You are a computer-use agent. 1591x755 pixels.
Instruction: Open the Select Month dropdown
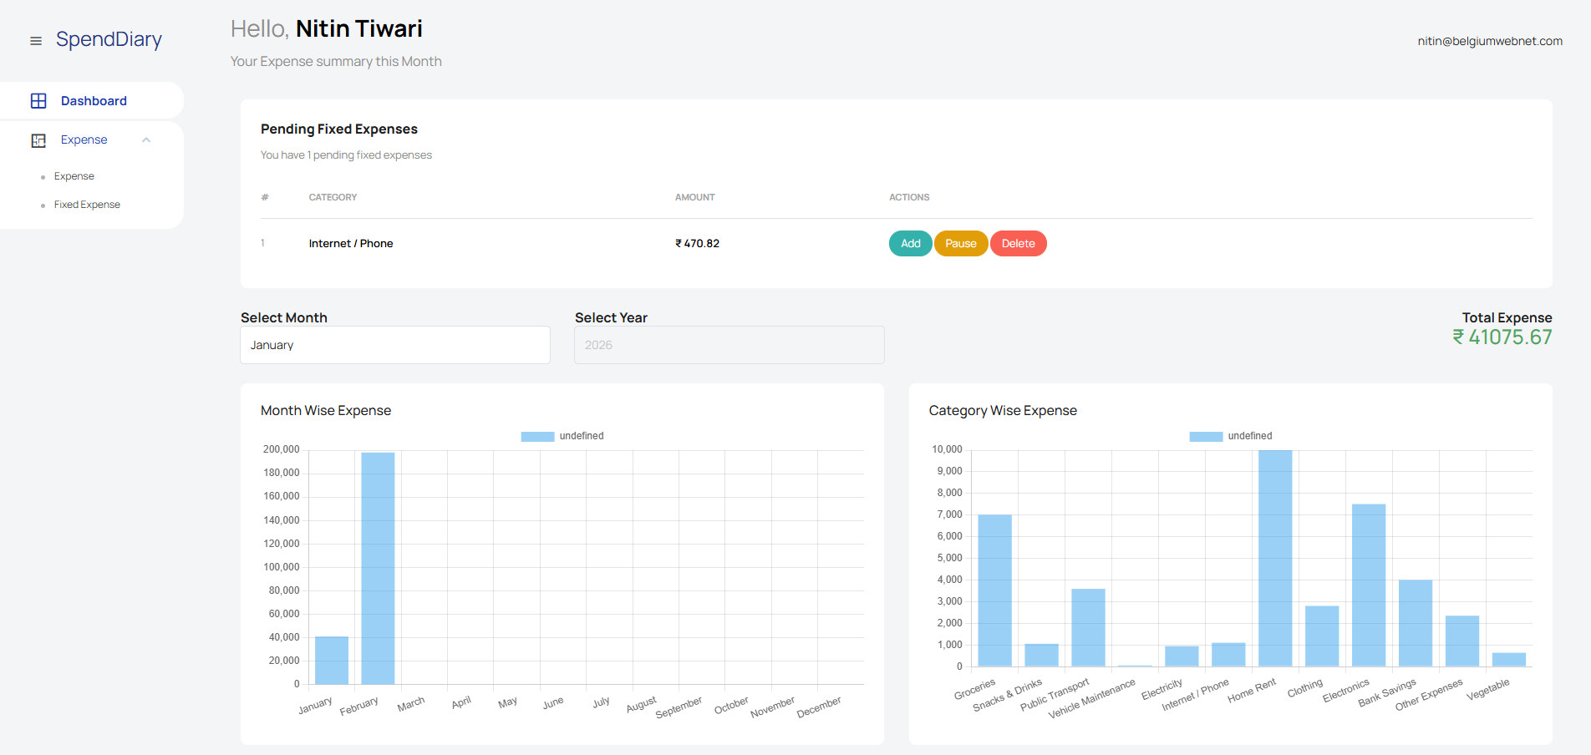click(x=394, y=345)
